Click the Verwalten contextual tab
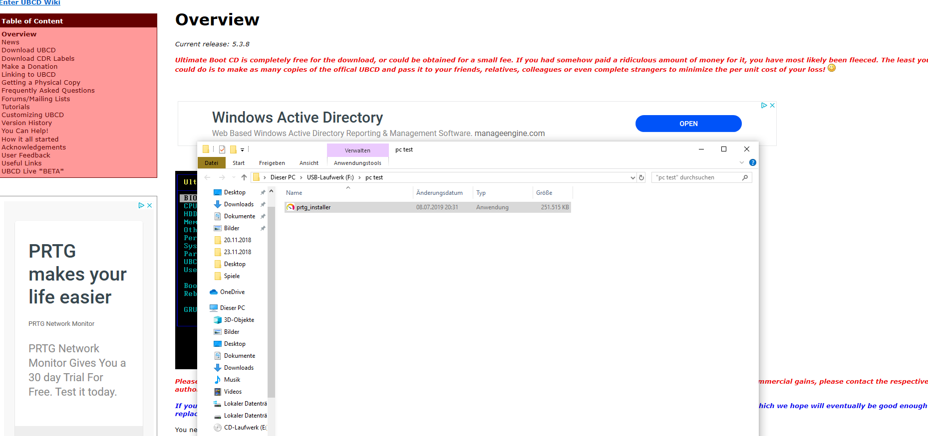The height and width of the screenshot is (436, 928). point(357,150)
